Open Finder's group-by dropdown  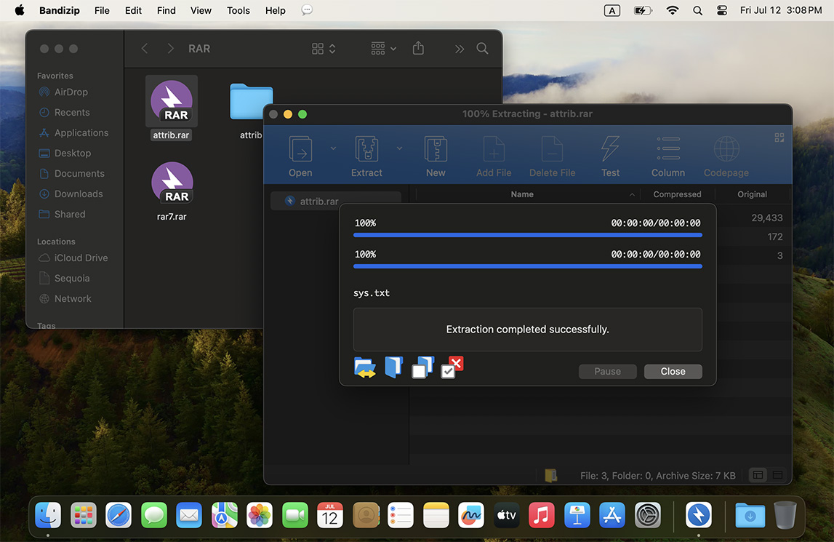pos(383,49)
